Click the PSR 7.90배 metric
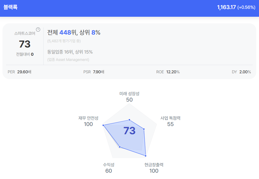The width and height of the screenshot is (259, 179). (94, 72)
